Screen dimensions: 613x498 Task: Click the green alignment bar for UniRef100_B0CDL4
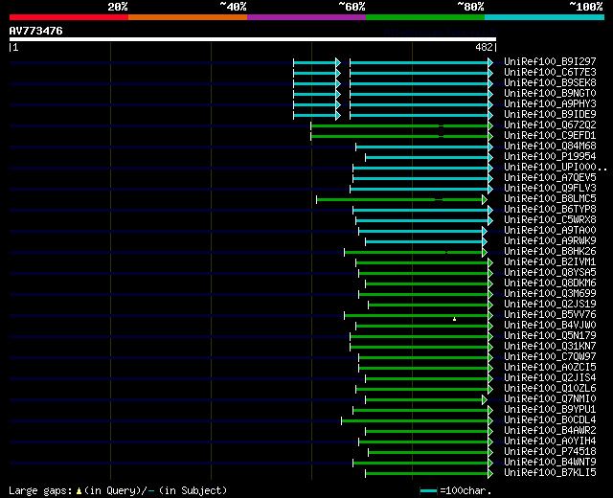coord(417,421)
